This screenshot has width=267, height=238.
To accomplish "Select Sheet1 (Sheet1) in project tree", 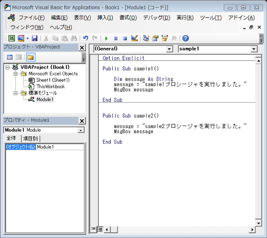I will (x=53, y=80).
